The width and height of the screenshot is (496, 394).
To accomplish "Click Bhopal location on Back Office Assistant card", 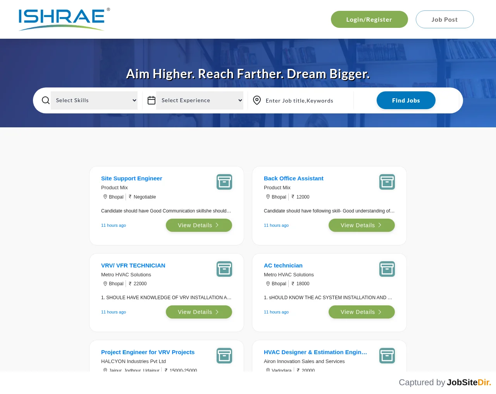I will pos(279,197).
